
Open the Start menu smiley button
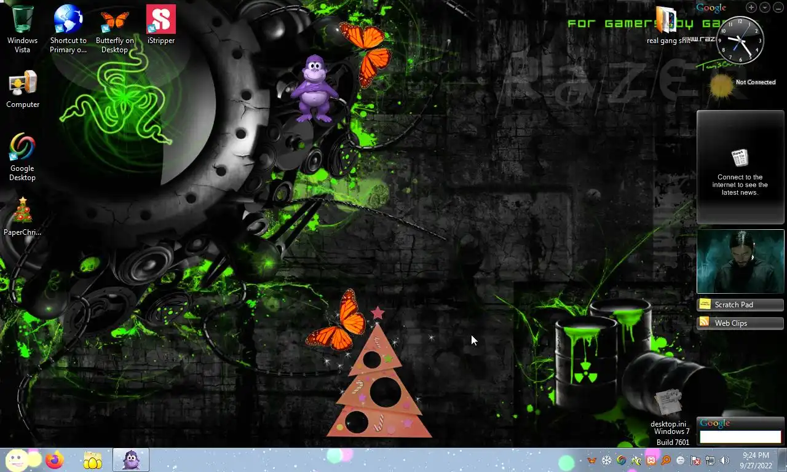coord(18,460)
